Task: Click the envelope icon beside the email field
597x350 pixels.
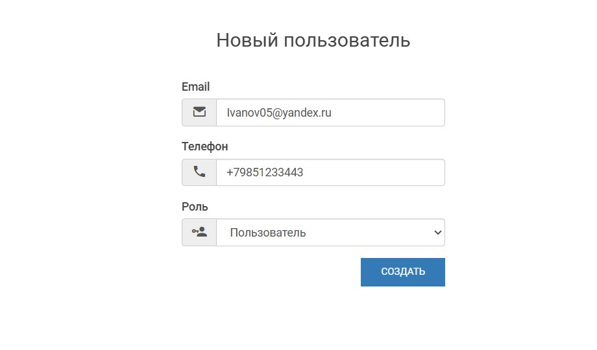Action: tap(199, 112)
